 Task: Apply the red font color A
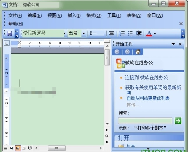click(149, 33)
